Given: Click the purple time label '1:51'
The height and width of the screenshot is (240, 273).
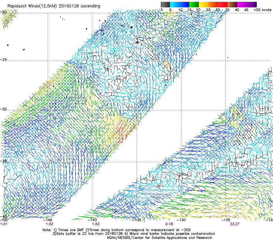Looking at the screenshot, I should point(4,224).
